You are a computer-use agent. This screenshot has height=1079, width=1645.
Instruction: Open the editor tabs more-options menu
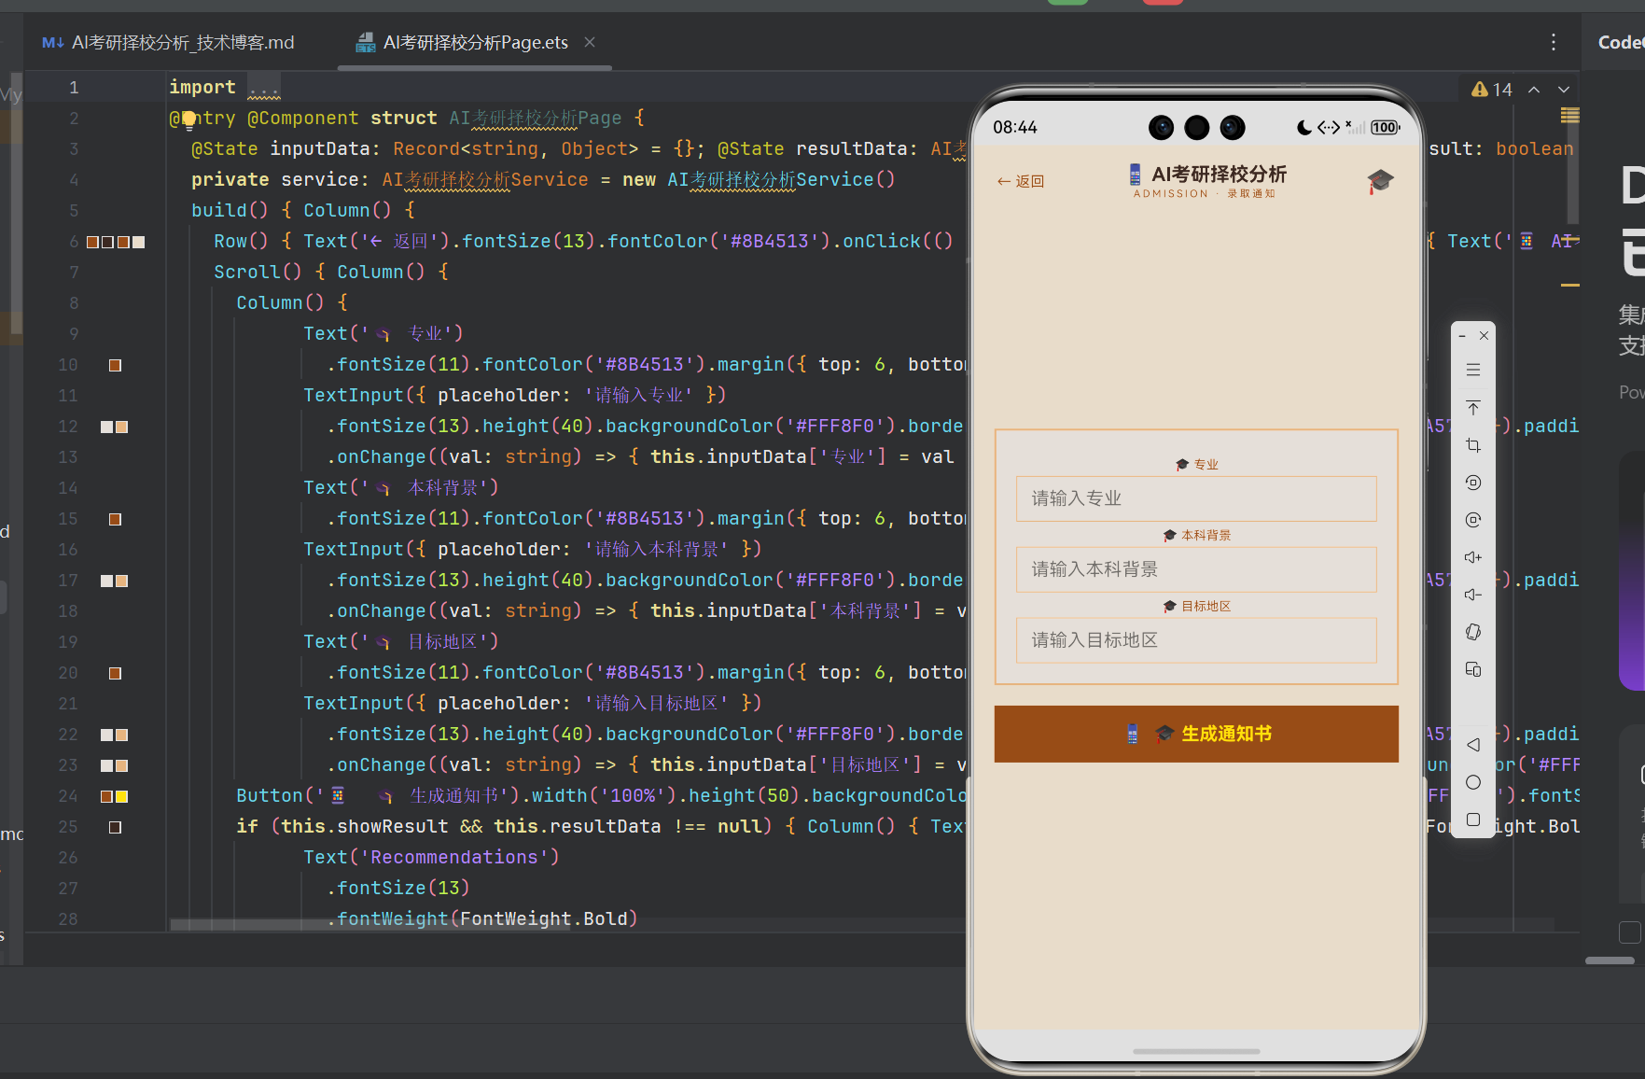[1554, 42]
